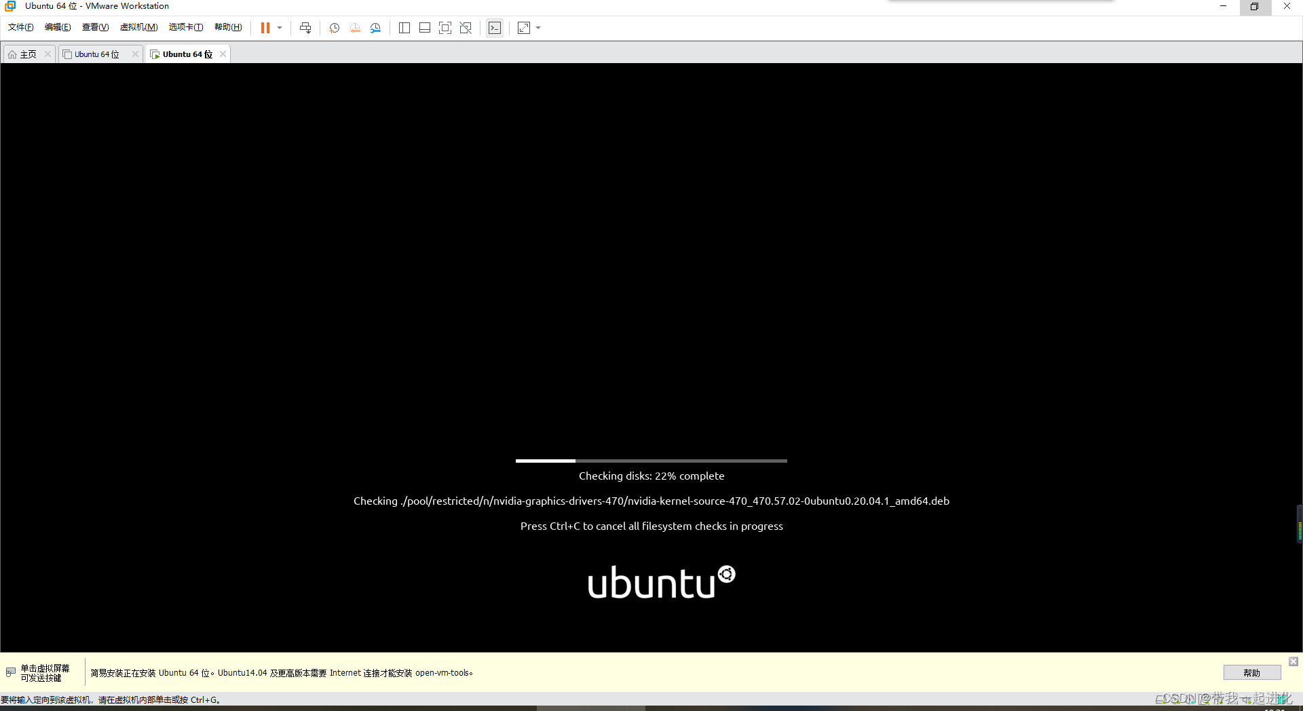Enter full screen mode
Screen dimensions: 1303x711
445,28
